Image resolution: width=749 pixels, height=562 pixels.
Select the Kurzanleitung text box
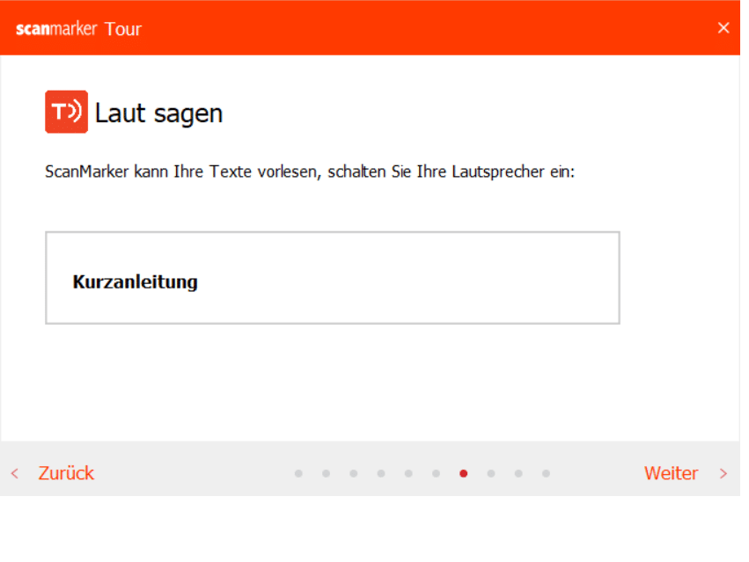[x=332, y=278]
